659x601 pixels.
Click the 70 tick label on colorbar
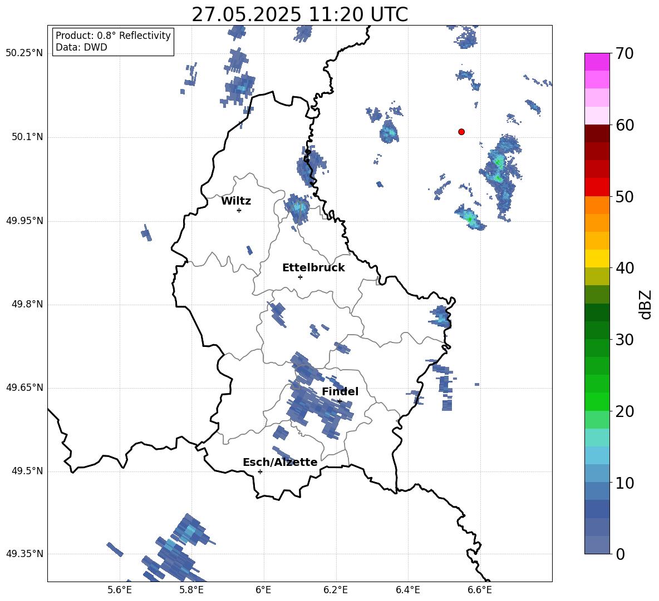click(x=624, y=53)
